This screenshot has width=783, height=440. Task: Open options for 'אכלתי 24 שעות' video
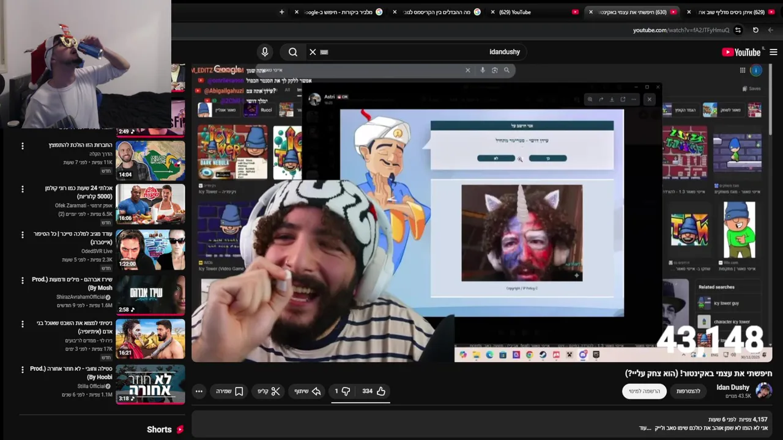[x=23, y=189]
